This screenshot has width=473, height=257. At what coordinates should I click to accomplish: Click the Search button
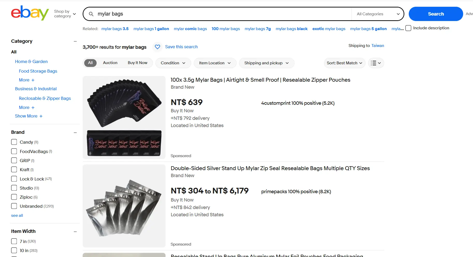(x=436, y=14)
